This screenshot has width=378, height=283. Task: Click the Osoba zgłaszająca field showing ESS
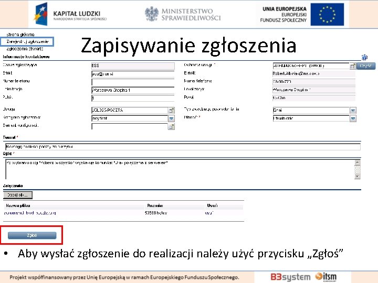133,66
